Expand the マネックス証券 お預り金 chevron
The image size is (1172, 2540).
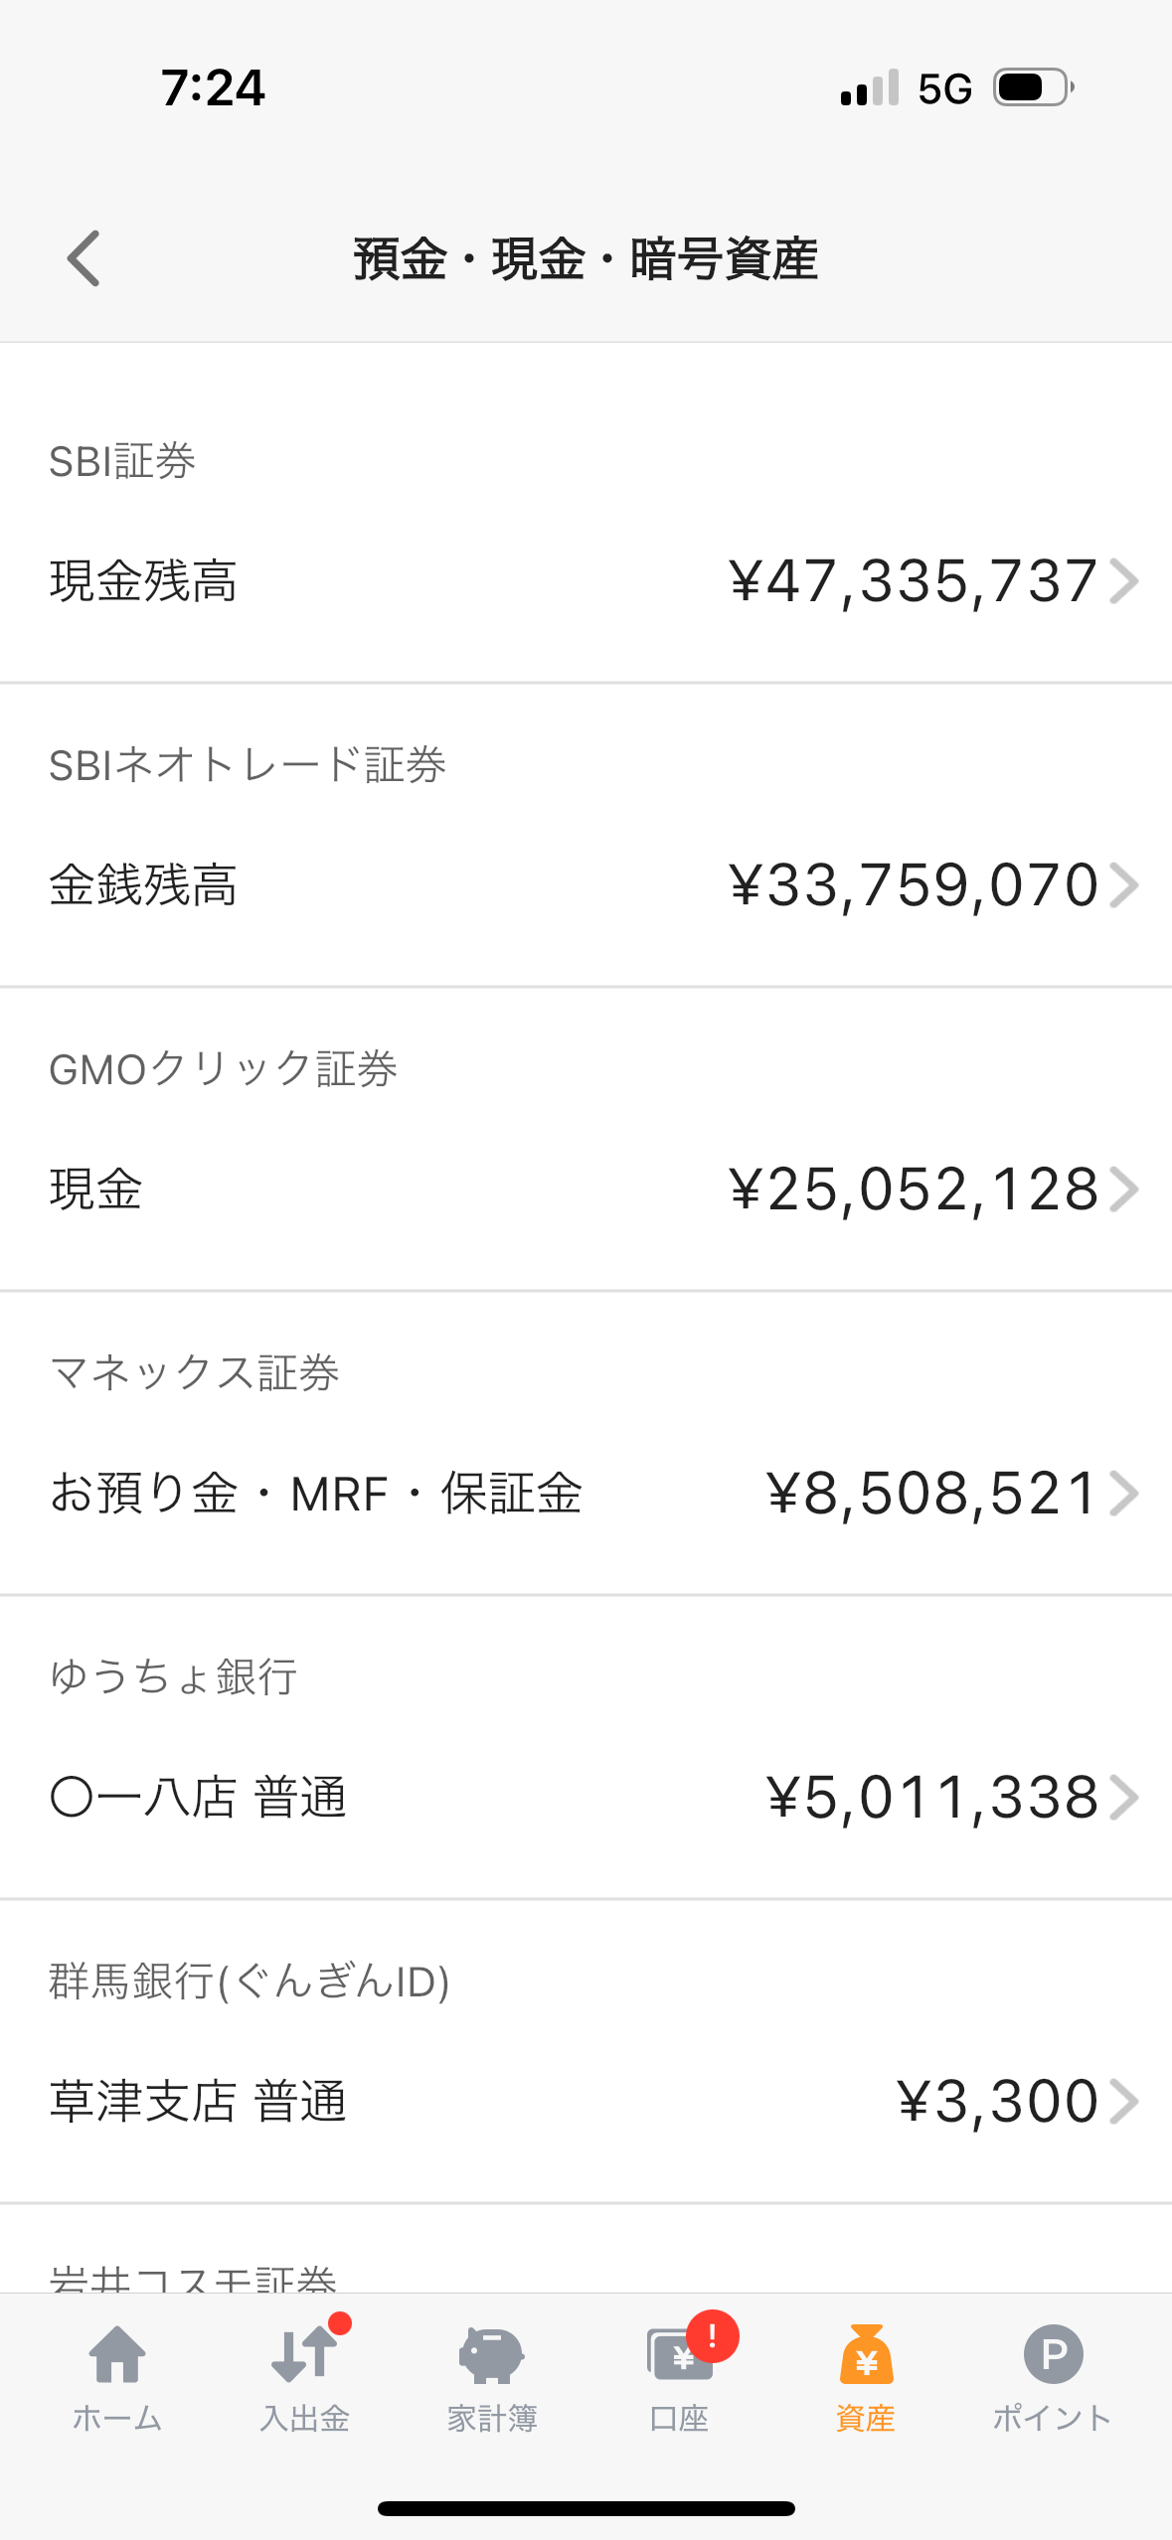coord(1124,1494)
